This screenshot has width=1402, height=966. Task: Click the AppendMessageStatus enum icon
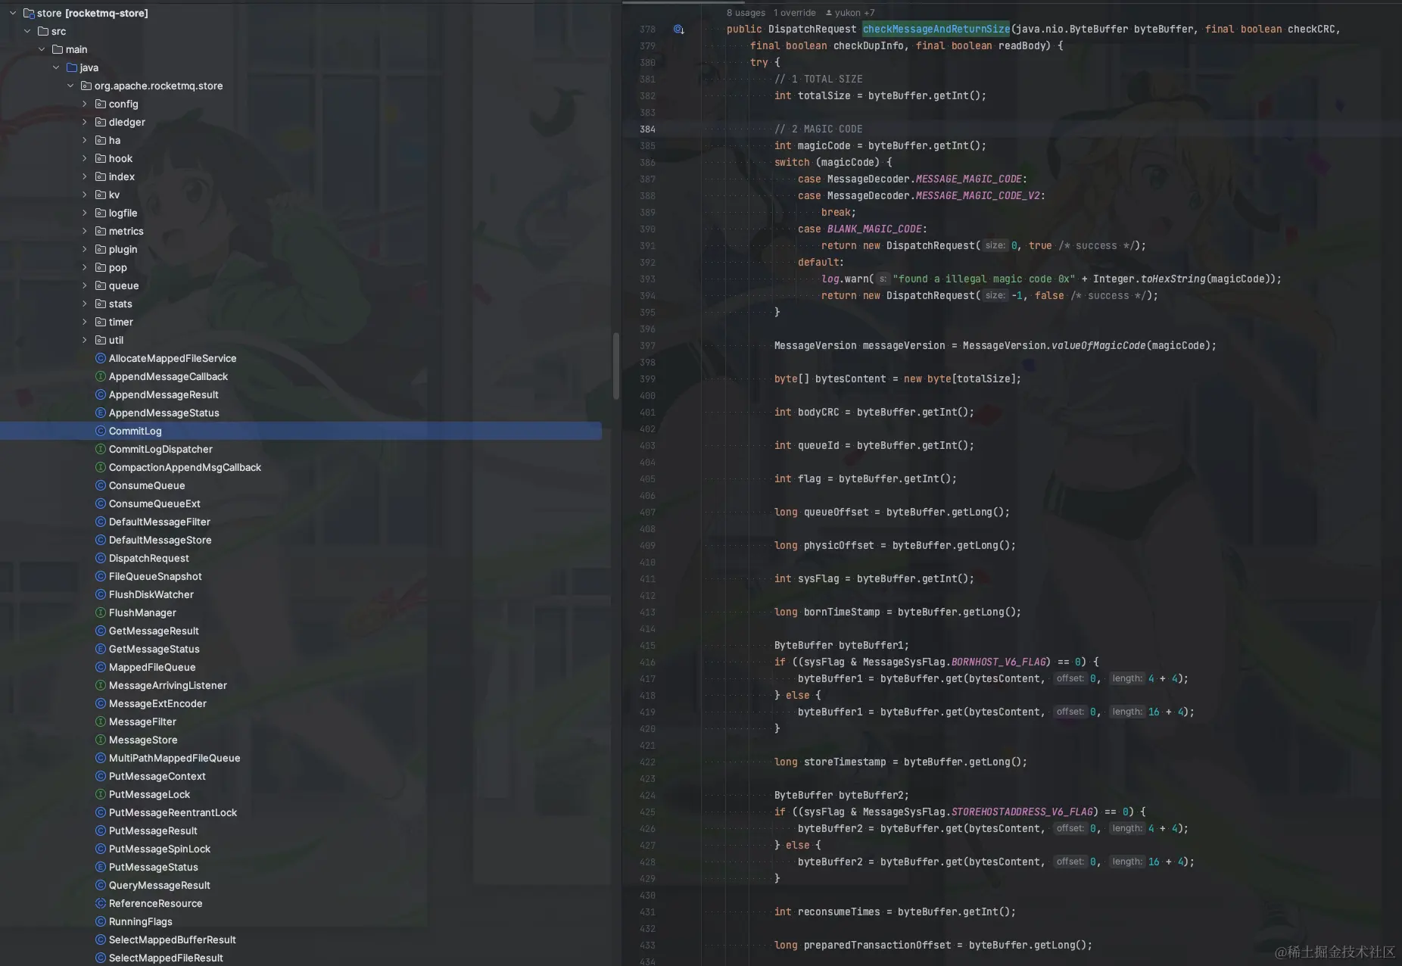pos(100,413)
